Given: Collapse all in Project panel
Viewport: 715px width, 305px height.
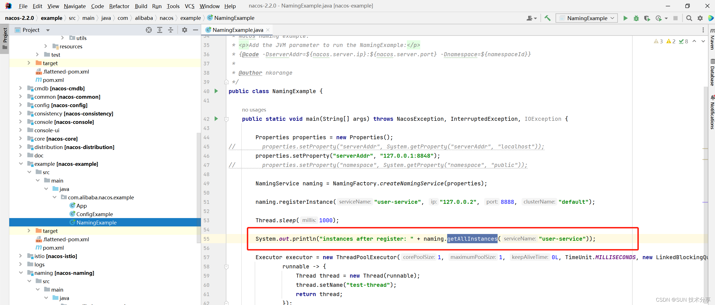Looking at the screenshot, I should point(171,30).
